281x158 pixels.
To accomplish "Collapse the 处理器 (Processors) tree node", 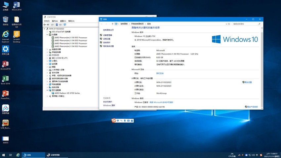I will pos(47,35).
